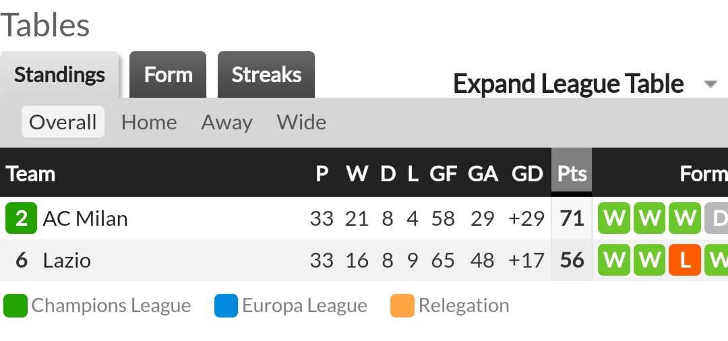
Task: Switch to the Streaks tab
Action: 266,75
